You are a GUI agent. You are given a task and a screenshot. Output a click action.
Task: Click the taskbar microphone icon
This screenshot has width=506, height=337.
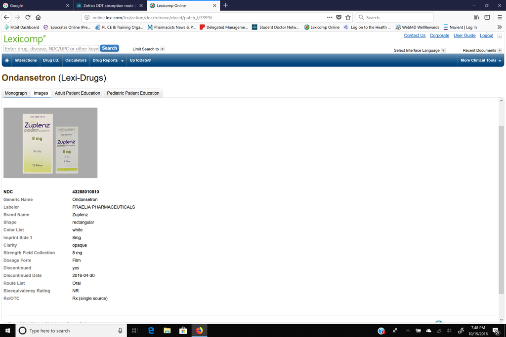pos(120,331)
